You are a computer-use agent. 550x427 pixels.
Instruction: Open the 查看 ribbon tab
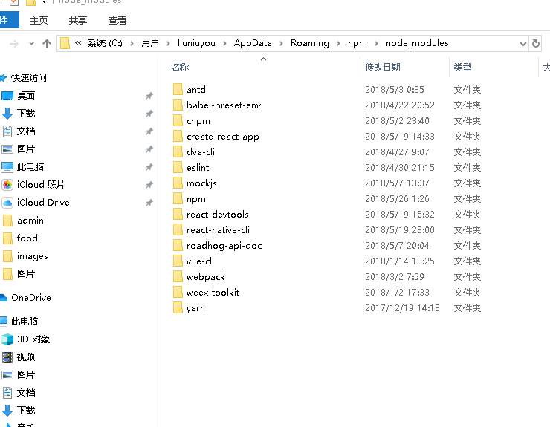click(117, 20)
